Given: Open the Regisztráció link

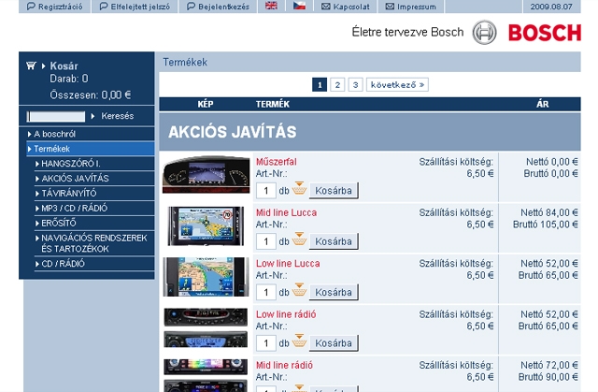Looking at the screenshot, I should (54, 7).
